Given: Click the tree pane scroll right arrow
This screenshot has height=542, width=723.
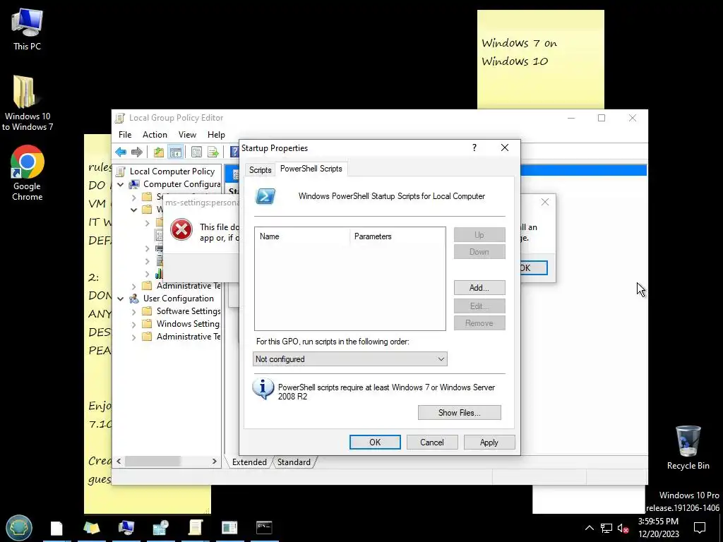Looking at the screenshot, I should pos(215,461).
